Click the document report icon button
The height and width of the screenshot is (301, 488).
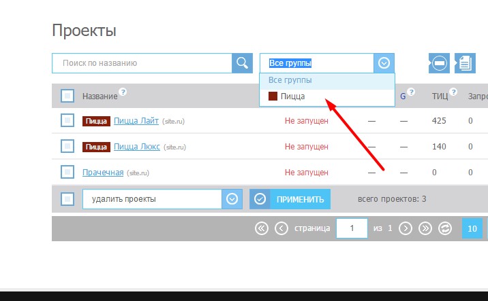point(465,63)
